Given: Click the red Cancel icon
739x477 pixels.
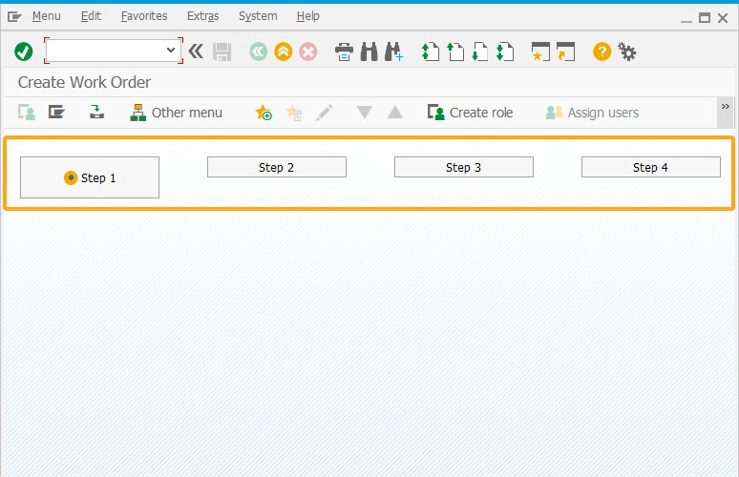Looking at the screenshot, I should pos(308,52).
